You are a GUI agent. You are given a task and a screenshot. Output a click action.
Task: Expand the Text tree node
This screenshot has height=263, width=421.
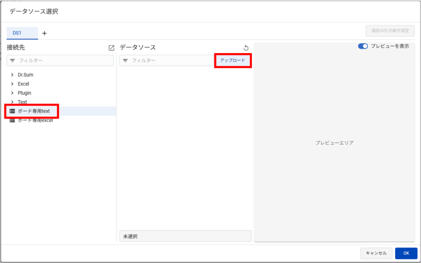pos(12,102)
